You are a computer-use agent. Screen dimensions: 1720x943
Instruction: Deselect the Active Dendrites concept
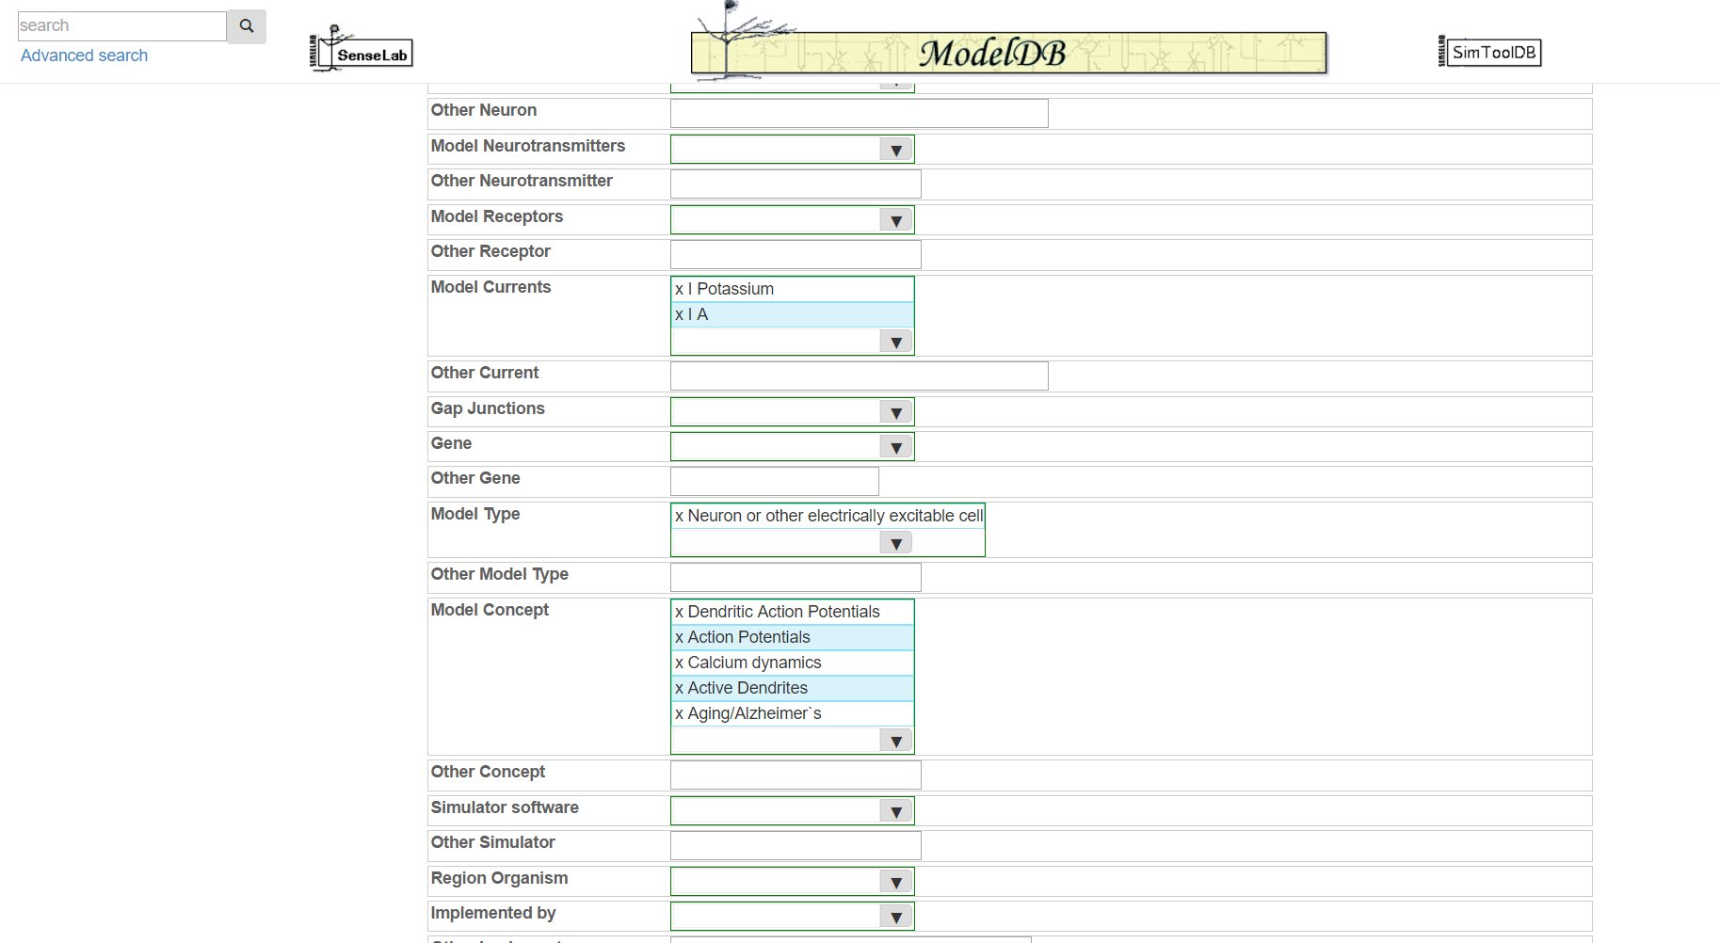(679, 688)
